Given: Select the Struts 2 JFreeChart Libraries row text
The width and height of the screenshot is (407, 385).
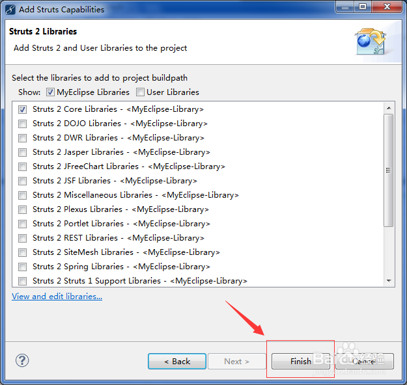Looking at the screenshot, I should click(x=129, y=166).
